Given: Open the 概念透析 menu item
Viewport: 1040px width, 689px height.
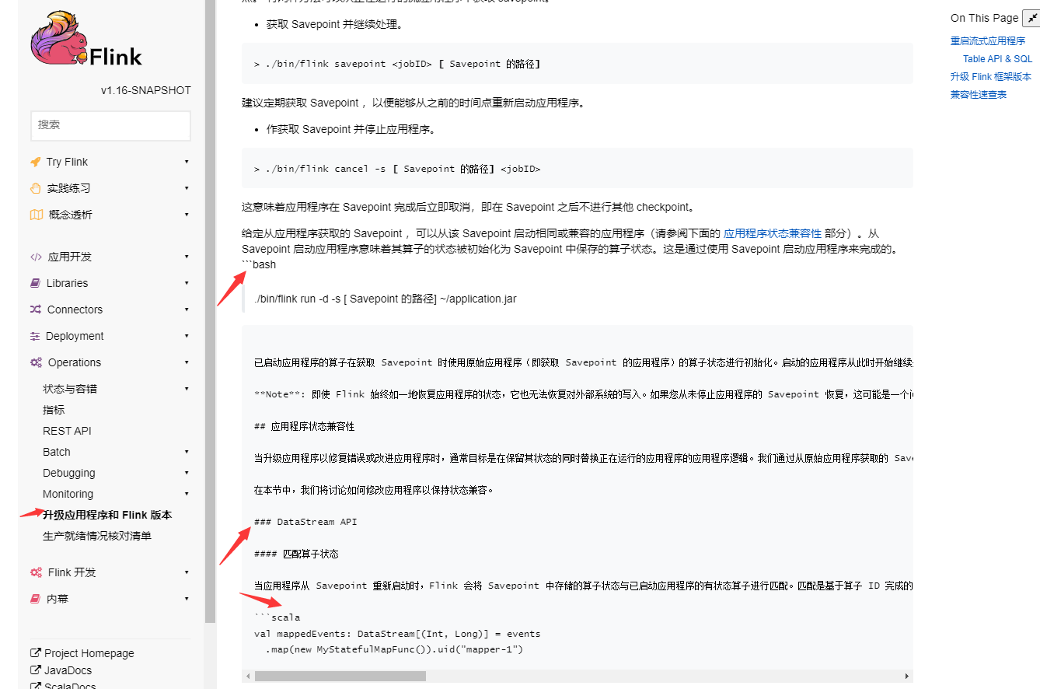Looking at the screenshot, I should (x=70, y=215).
